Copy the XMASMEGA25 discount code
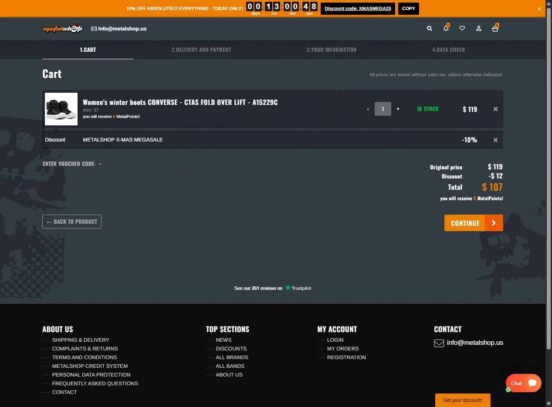This screenshot has width=552, height=407. [409, 9]
